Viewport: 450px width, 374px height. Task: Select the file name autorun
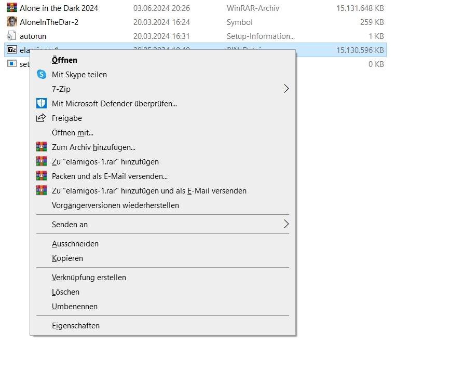33,36
